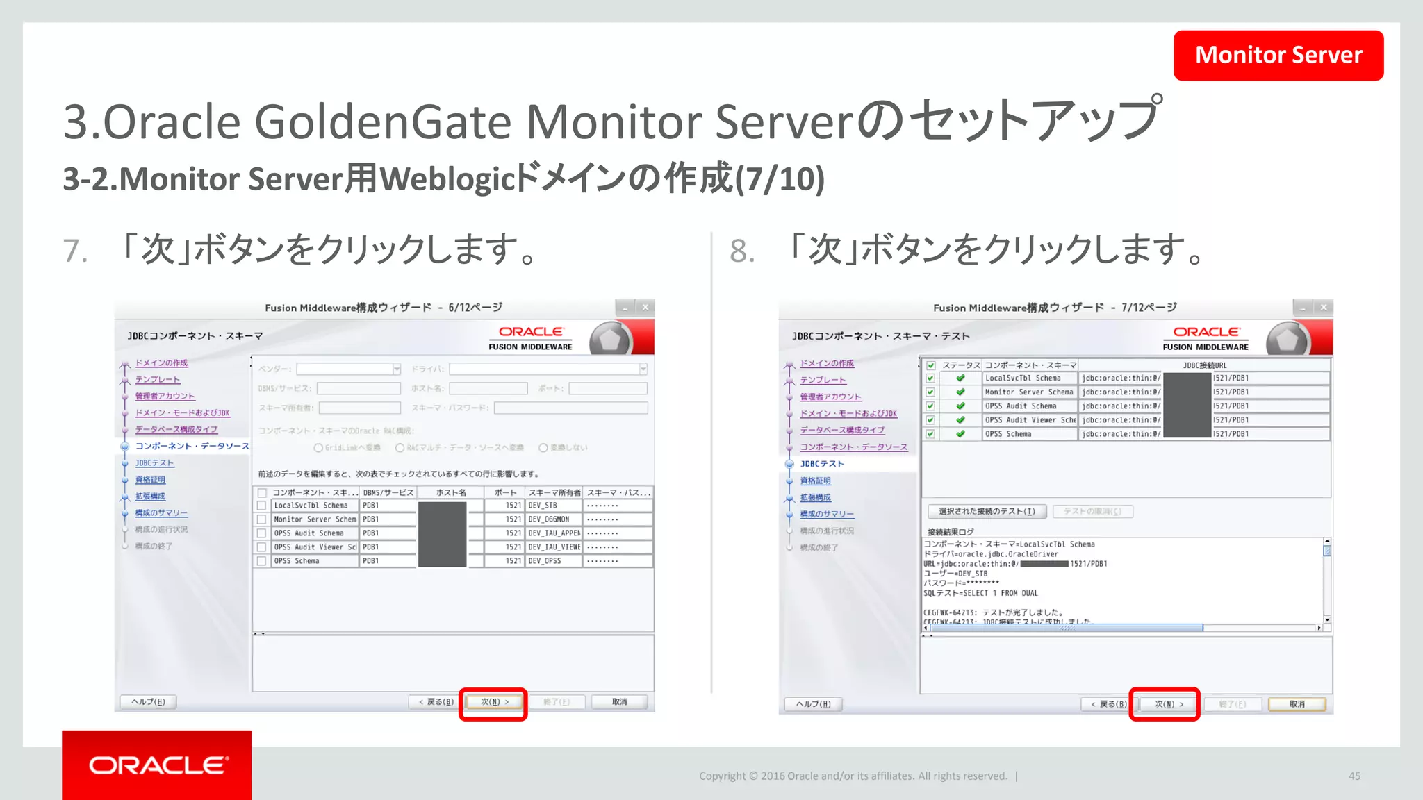The width and height of the screenshot is (1423, 800).
Task: Click the ホスト名 column header
Action: tap(450, 493)
